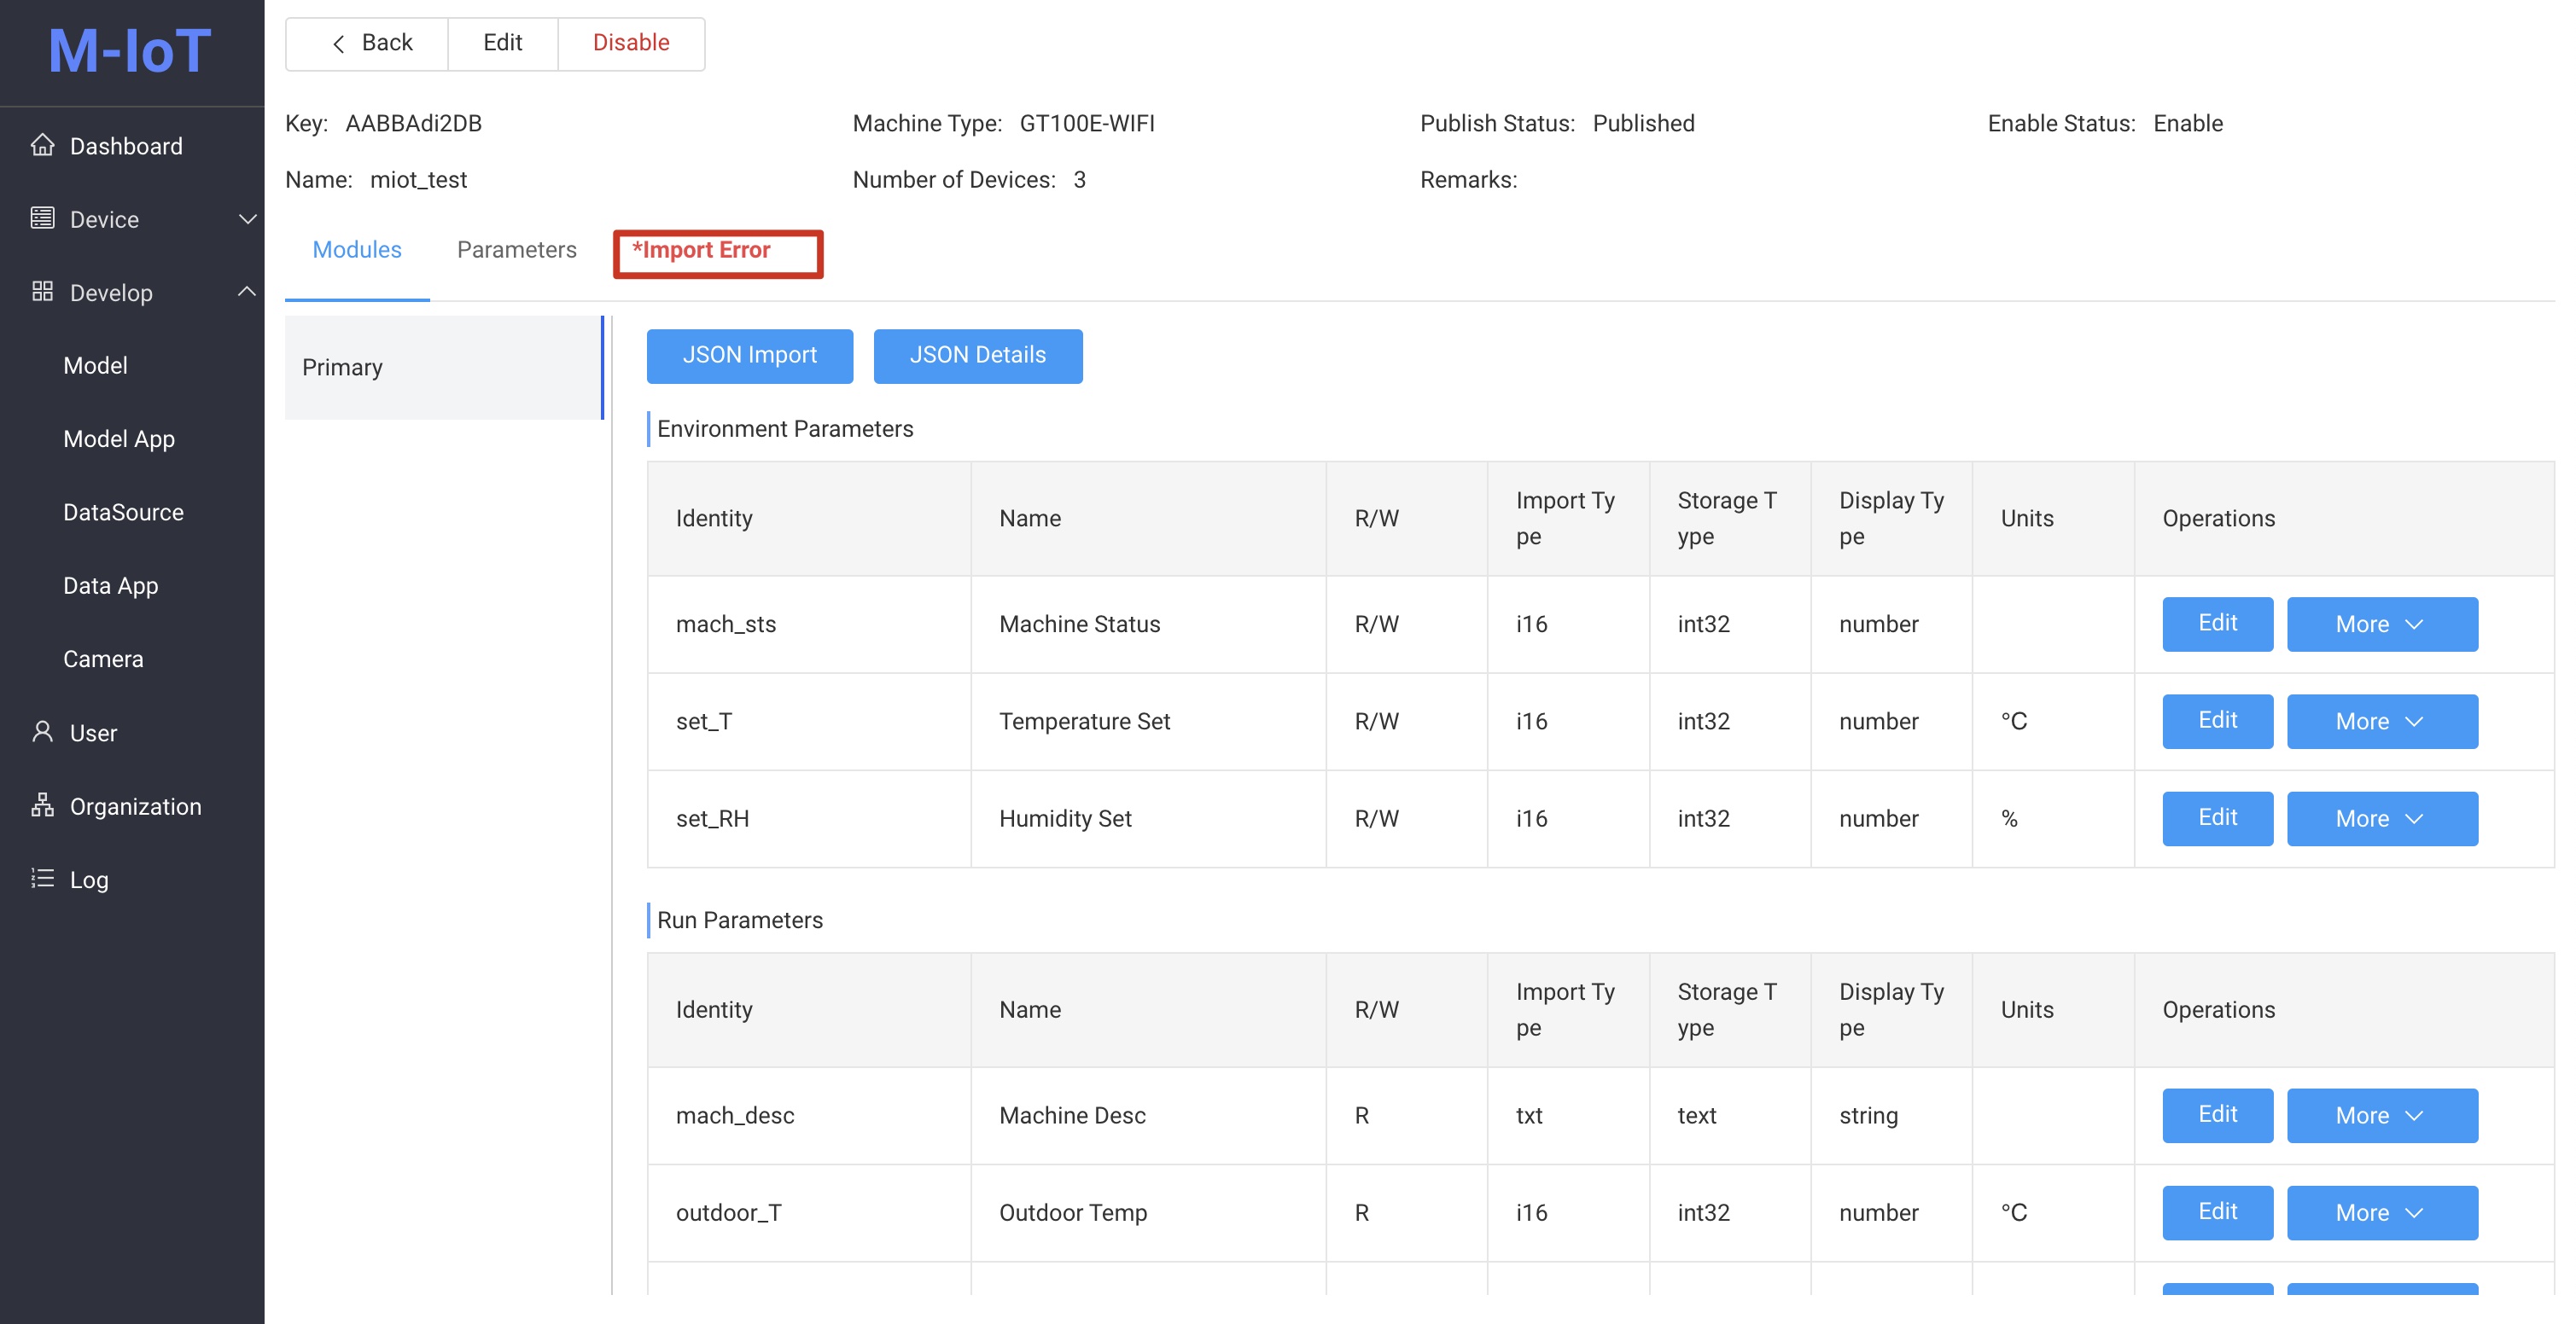Click the top Edit button
This screenshot has height=1324, width=2576.
502,43
